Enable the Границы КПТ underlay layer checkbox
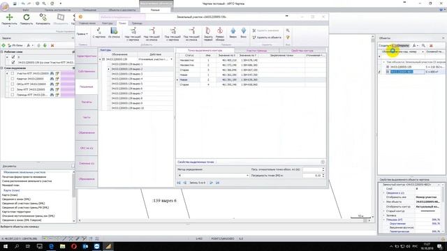Image resolution: width=447 pixels, height=251 pixels. coord(13,95)
